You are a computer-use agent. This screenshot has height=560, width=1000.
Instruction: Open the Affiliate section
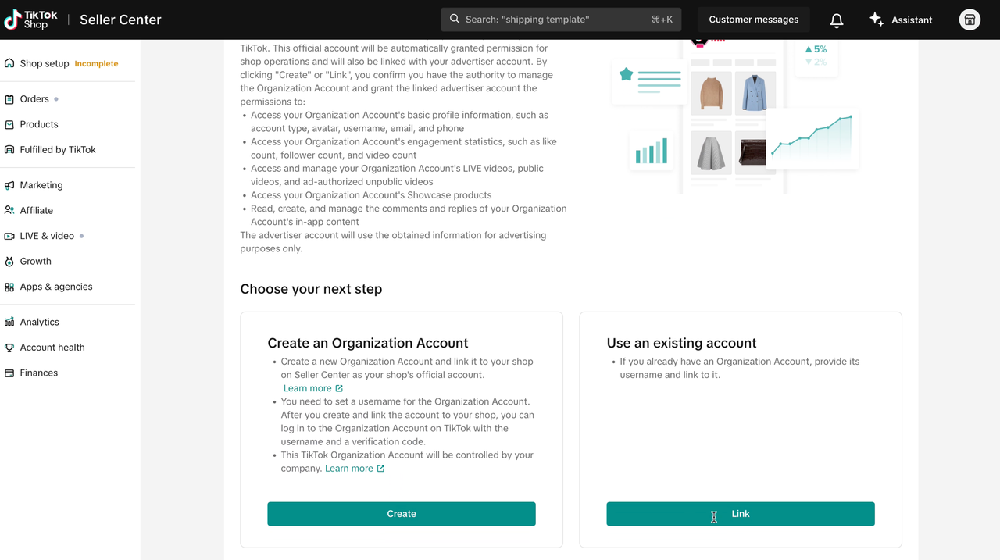pos(37,210)
